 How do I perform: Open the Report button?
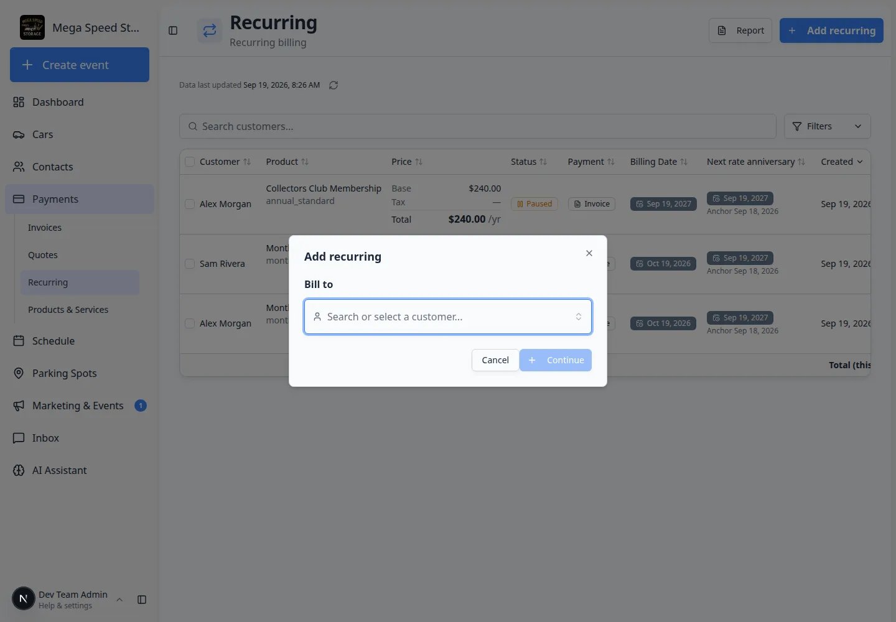pos(740,30)
